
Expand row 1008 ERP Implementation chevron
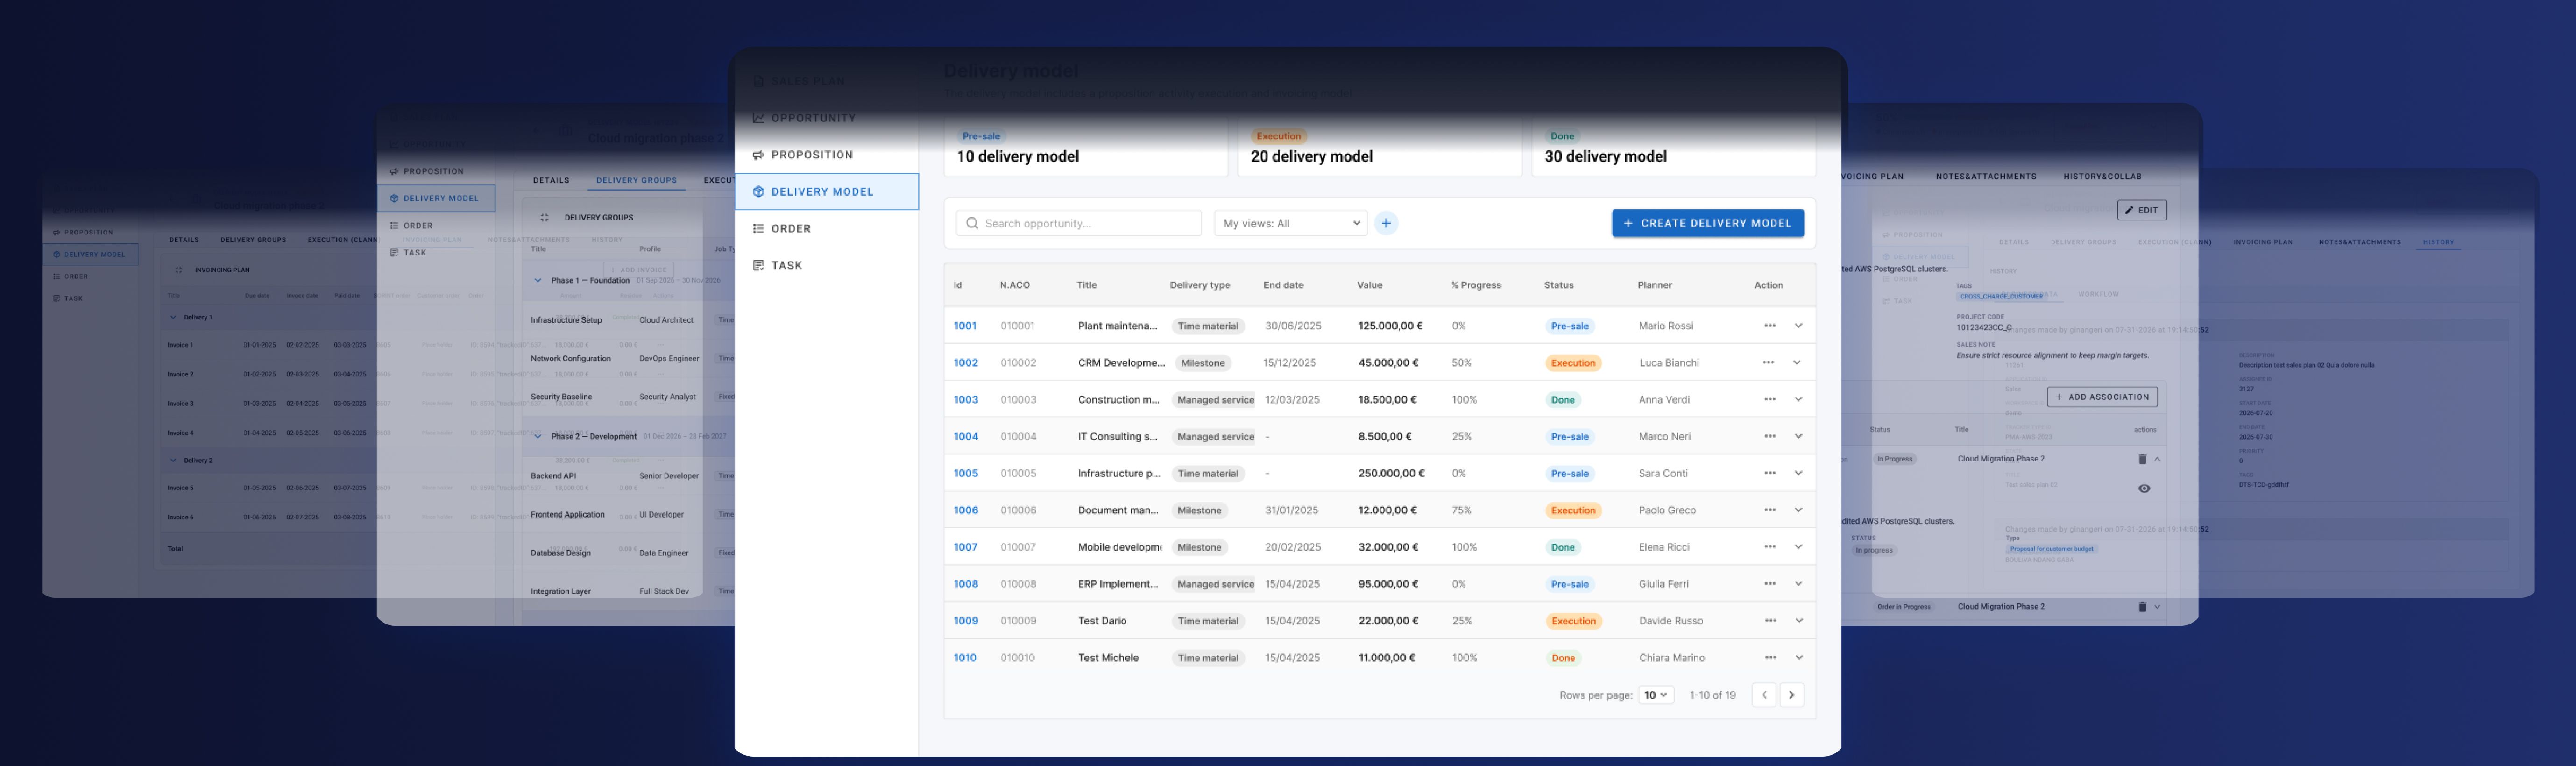1798,584
